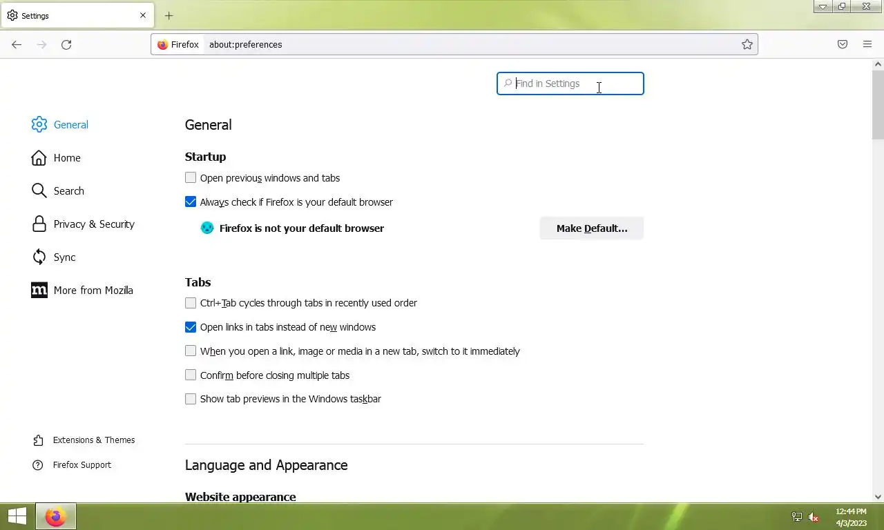Screen dimensions: 884x530
Task: Click the 'Language and Appearance' heading
Action: click(266, 465)
